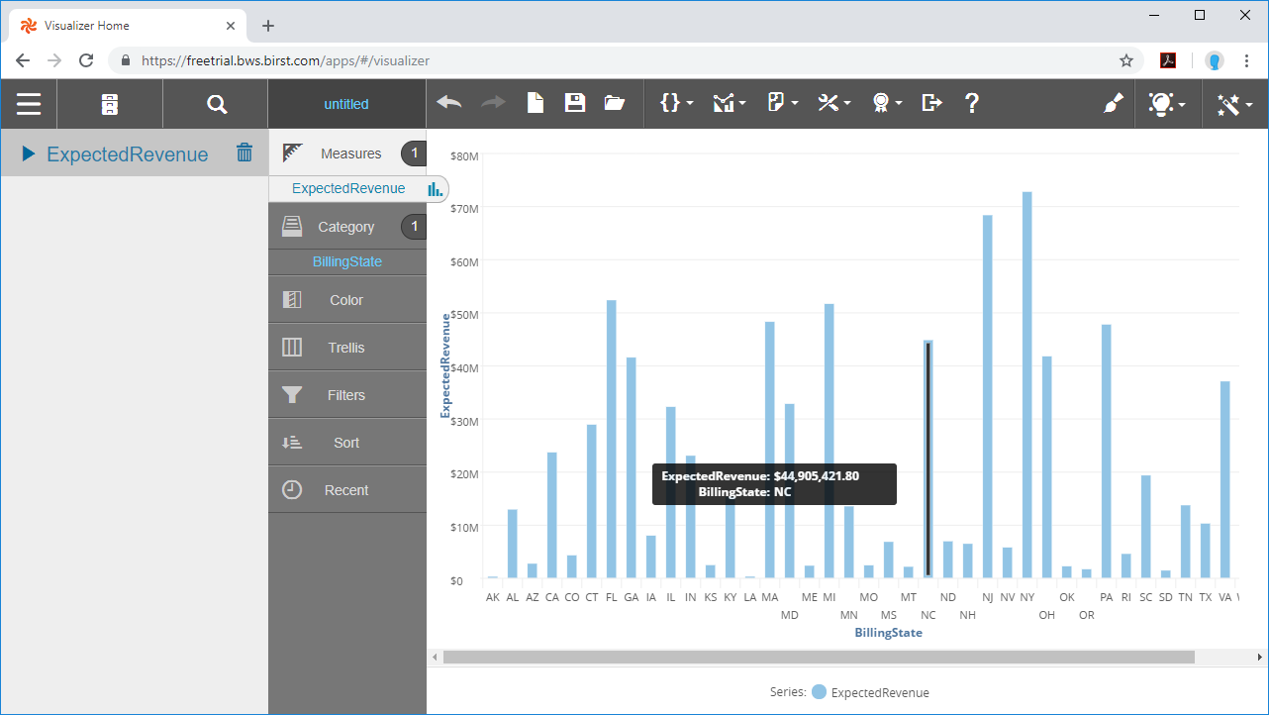Open the hamburger navigation menu
This screenshot has height=715, width=1269.
pos(29,103)
